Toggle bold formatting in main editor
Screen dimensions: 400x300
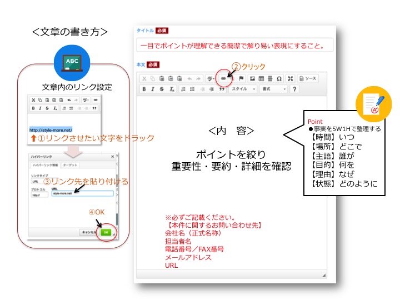click(x=144, y=89)
